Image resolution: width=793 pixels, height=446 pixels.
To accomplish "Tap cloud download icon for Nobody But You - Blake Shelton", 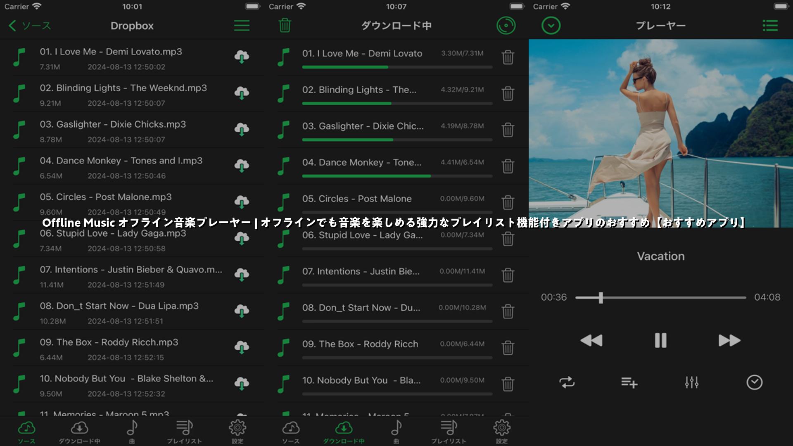I will pyautogui.click(x=242, y=384).
